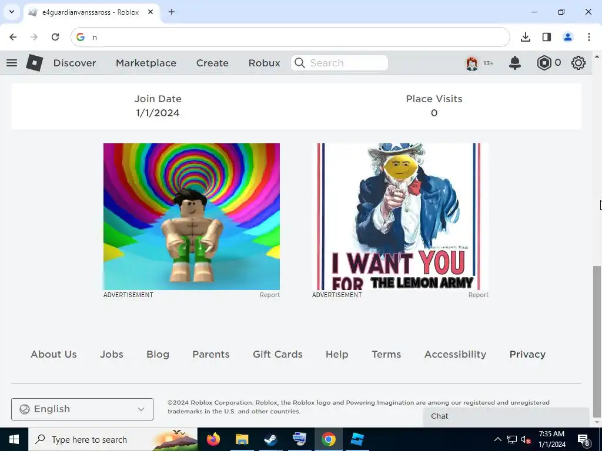
Task: Open the Parents footer link
Action: click(211, 354)
